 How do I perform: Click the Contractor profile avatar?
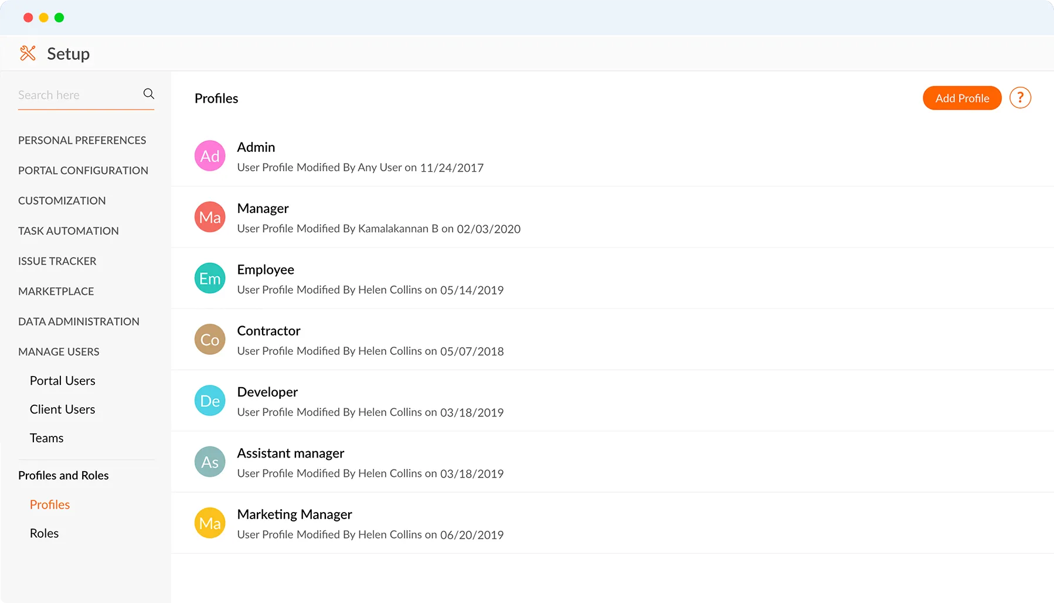209,339
